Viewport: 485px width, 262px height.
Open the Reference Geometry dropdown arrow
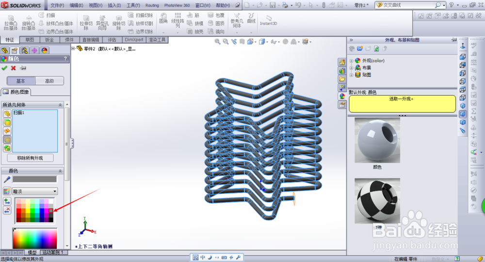[237, 33]
